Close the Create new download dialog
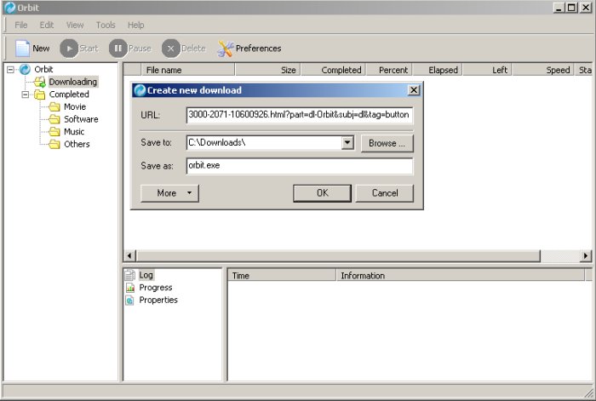Screen dimensions: 596x401 414,90
